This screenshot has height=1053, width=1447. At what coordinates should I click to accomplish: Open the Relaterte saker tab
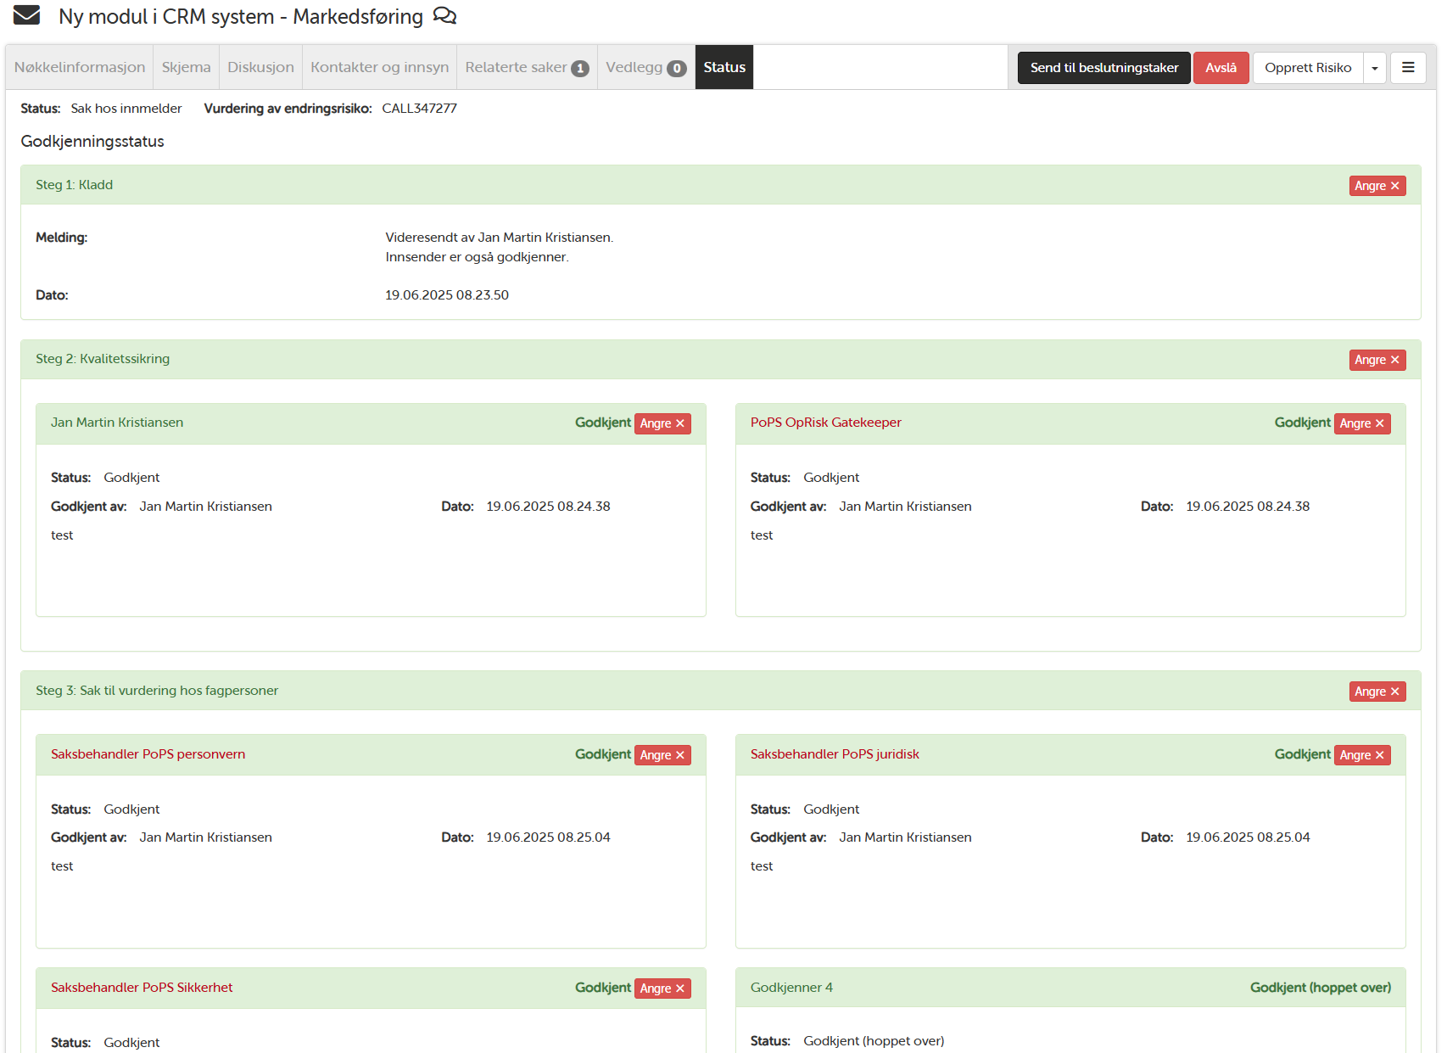(526, 68)
